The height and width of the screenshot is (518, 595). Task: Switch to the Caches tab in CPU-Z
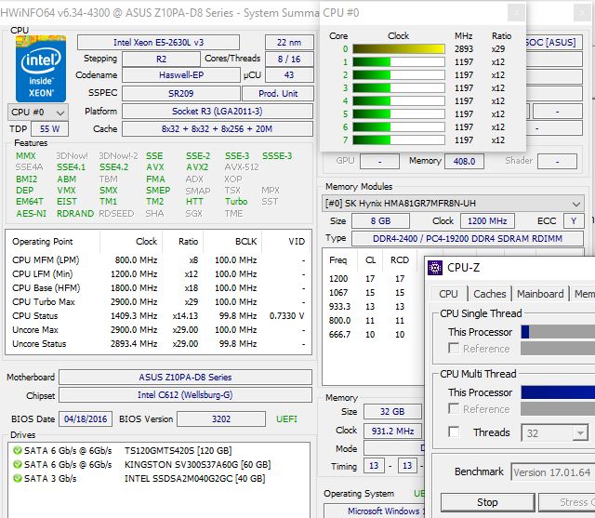(x=490, y=294)
